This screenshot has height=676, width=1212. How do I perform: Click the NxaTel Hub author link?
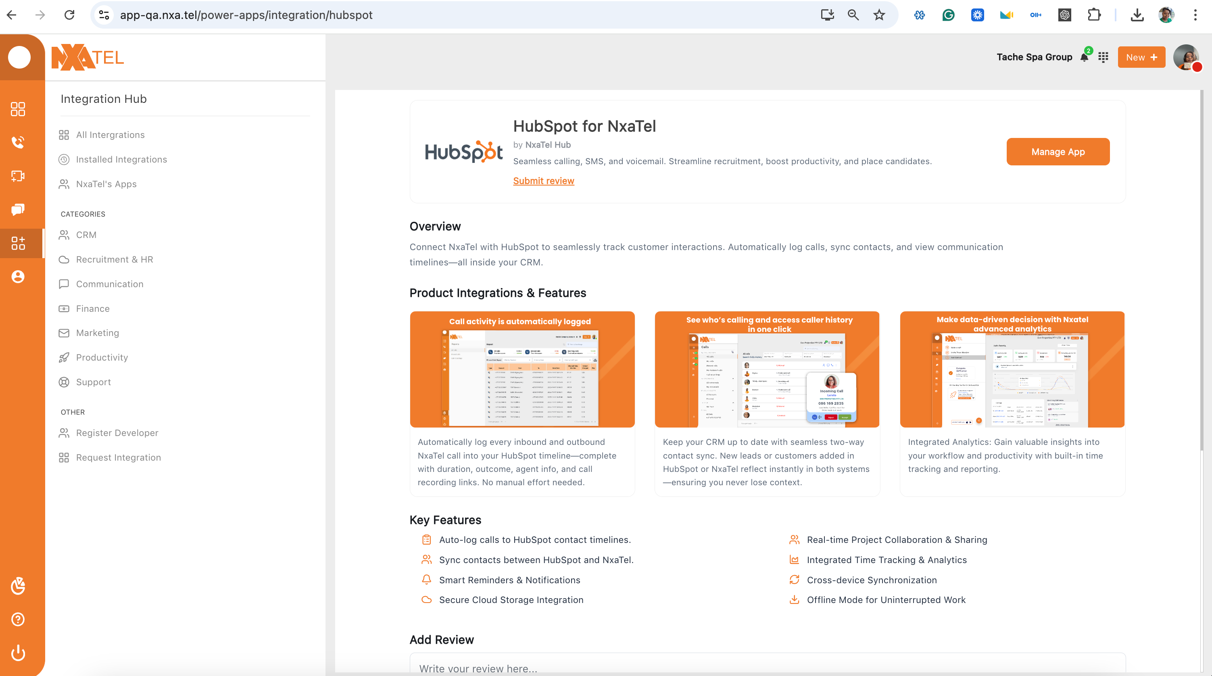(x=548, y=144)
